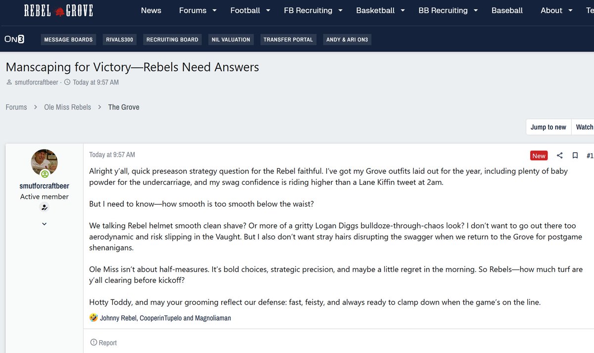Click the On3 logo
The image size is (594, 353).
coord(14,39)
